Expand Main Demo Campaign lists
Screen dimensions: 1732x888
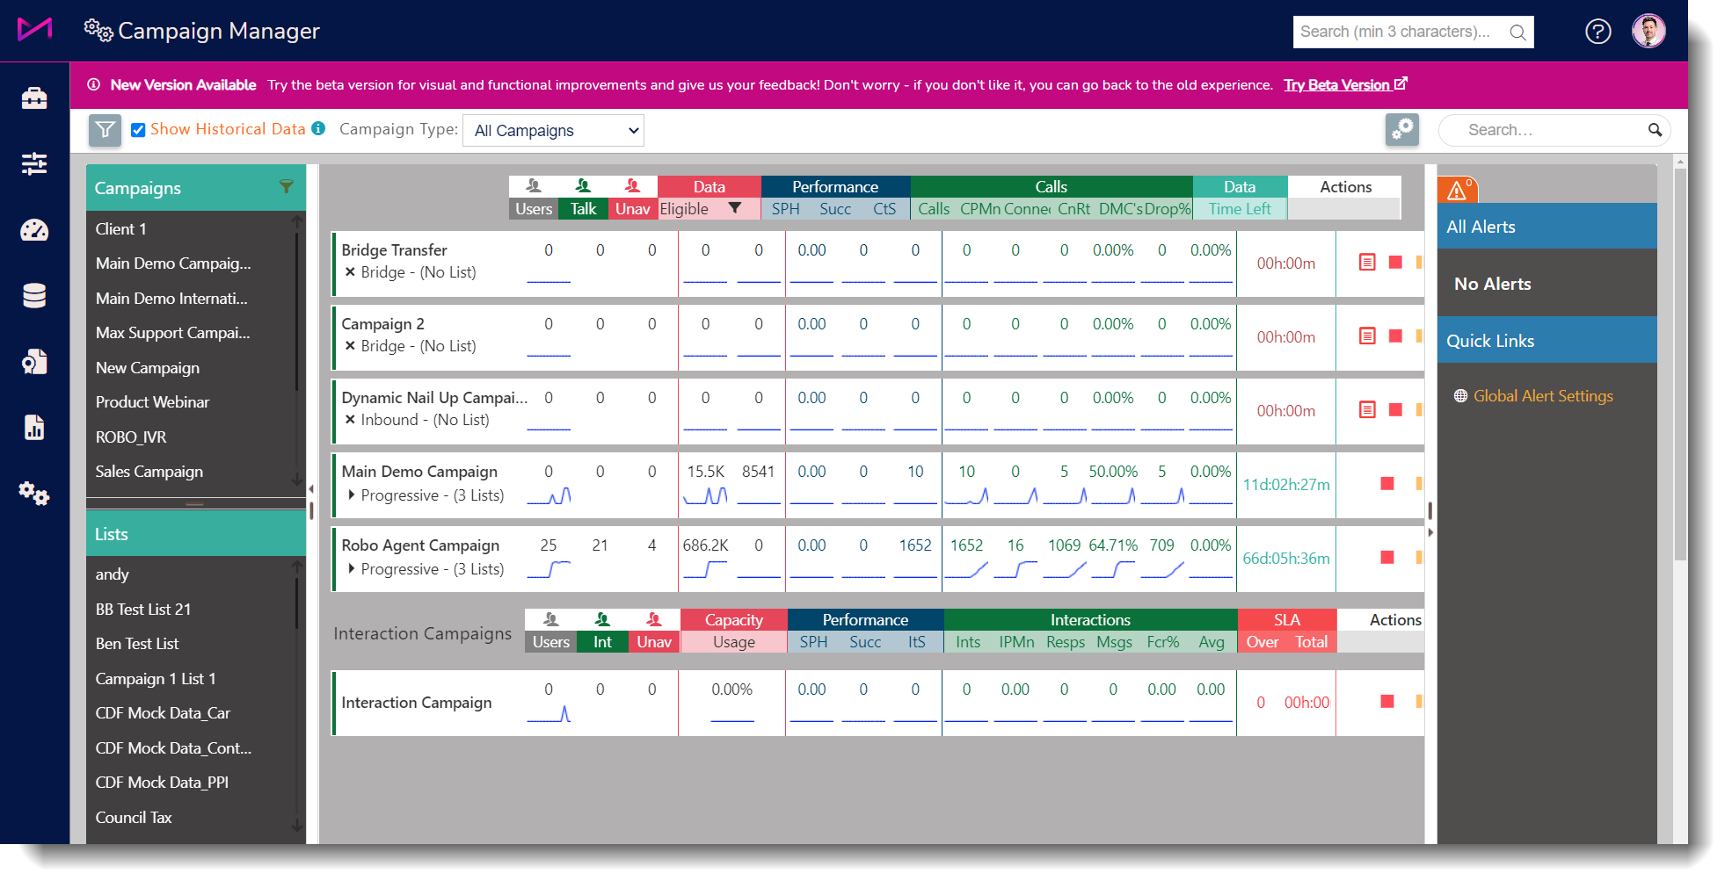coord(352,495)
